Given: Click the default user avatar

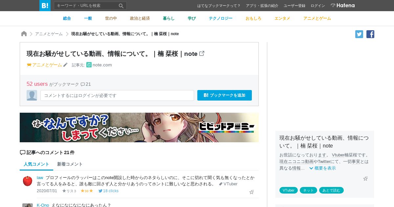Looking at the screenshot, I should coord(32,95).
